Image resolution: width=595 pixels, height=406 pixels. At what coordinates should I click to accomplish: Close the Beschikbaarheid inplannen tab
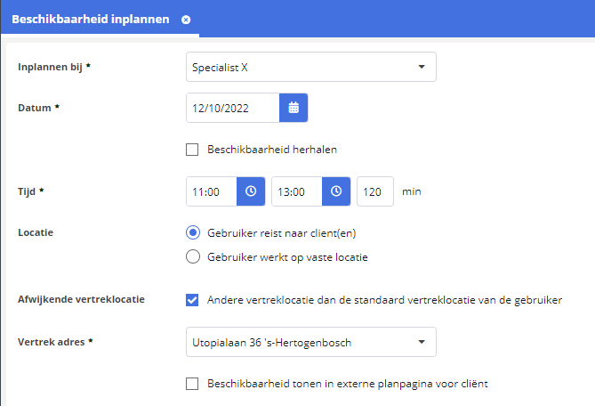(186, 19)
